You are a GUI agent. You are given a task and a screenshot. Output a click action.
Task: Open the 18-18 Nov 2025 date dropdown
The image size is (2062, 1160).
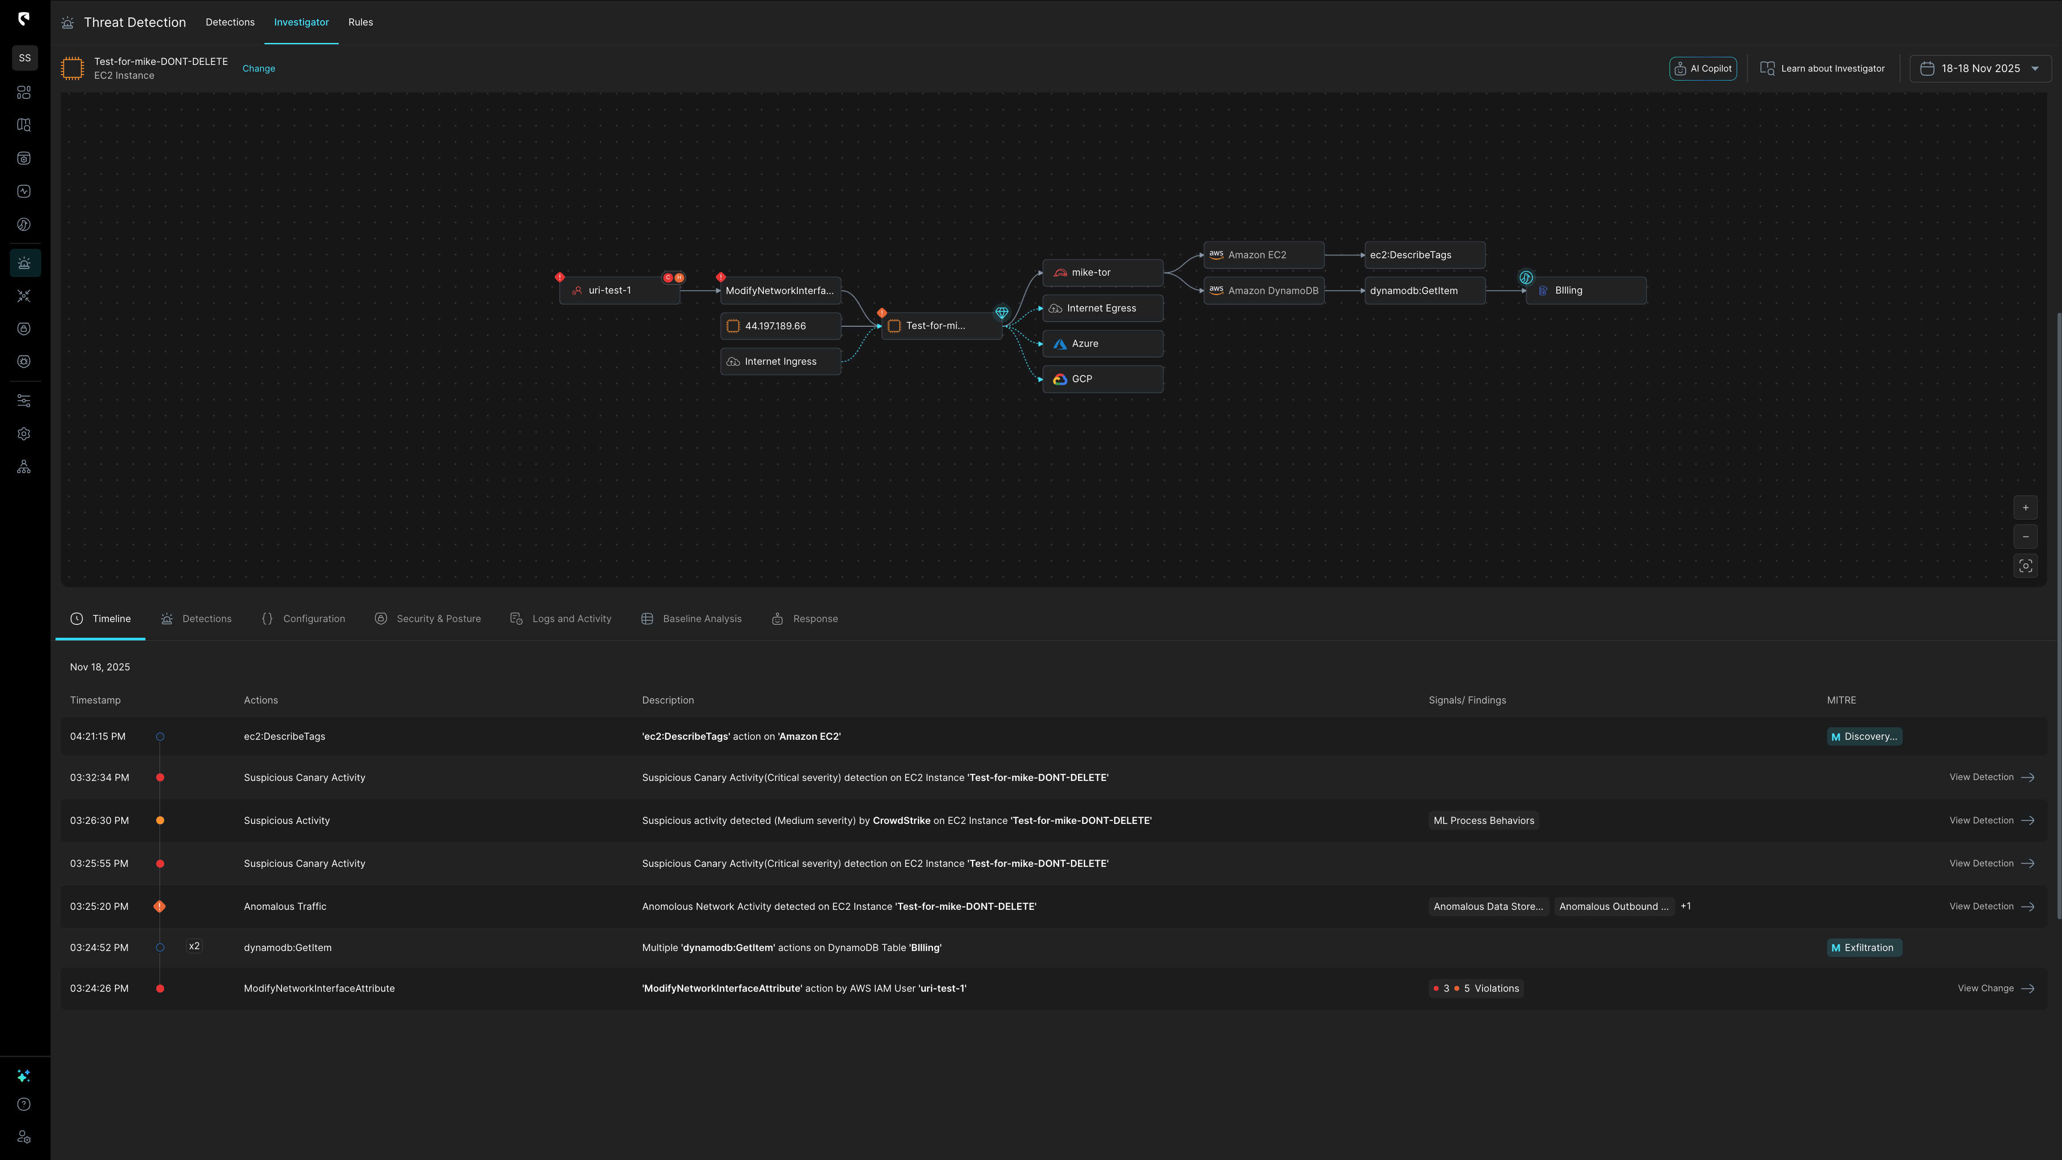1980,69
